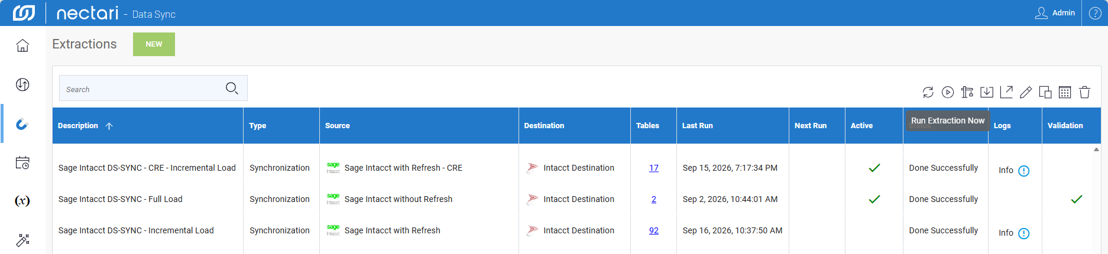Click Active checkmark in CRE Incremental Load row
This screenshot has height=254, width=1108.
(x=874, y=168)
